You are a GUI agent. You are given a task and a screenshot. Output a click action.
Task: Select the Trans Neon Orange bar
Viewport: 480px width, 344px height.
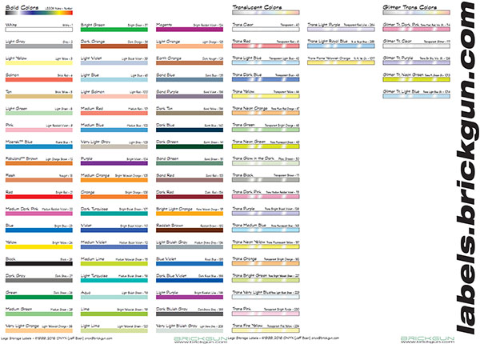pos(266,114)
